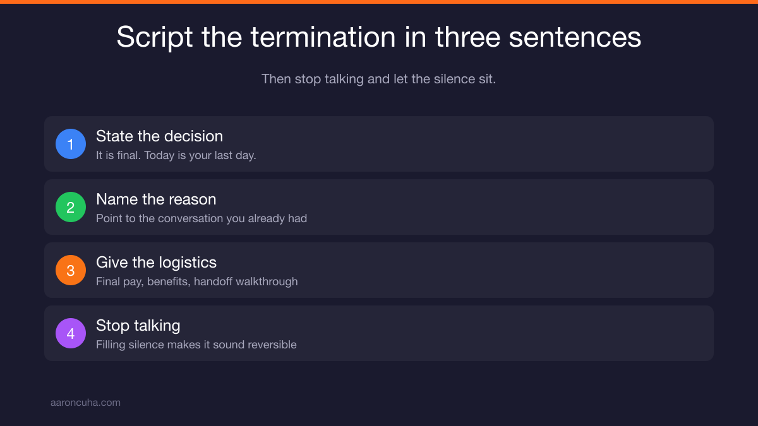Viewport: 758px width, 426px height.
Task: Click empty area of second step card
Action: (505, 207)
